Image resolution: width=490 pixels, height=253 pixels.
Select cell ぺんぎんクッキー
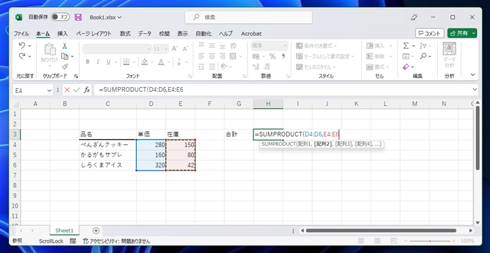108,145
